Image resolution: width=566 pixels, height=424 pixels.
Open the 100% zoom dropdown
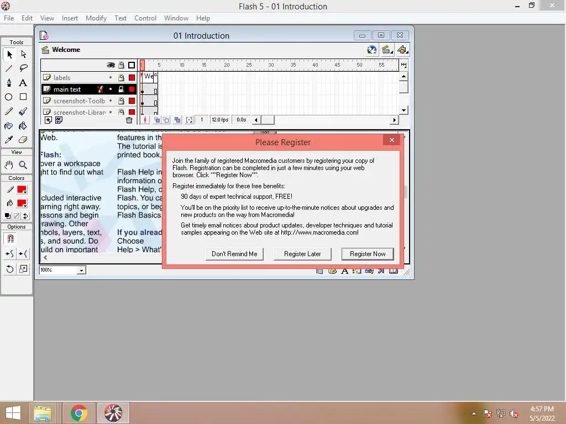coord(82,270)
